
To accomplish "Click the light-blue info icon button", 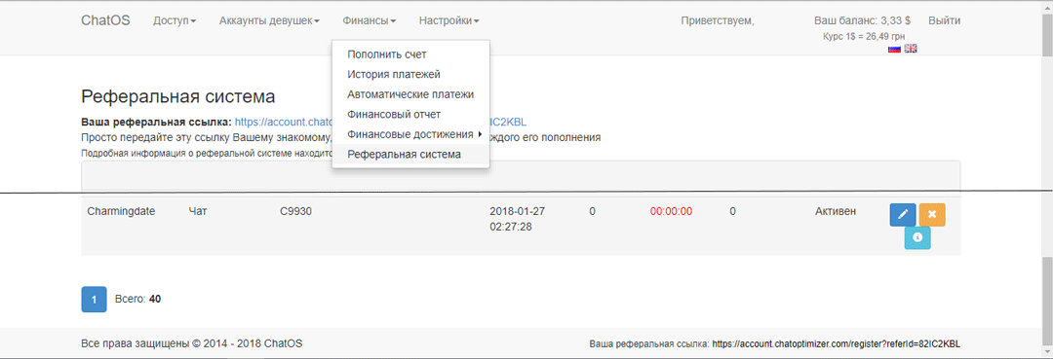I will point(917,237).
